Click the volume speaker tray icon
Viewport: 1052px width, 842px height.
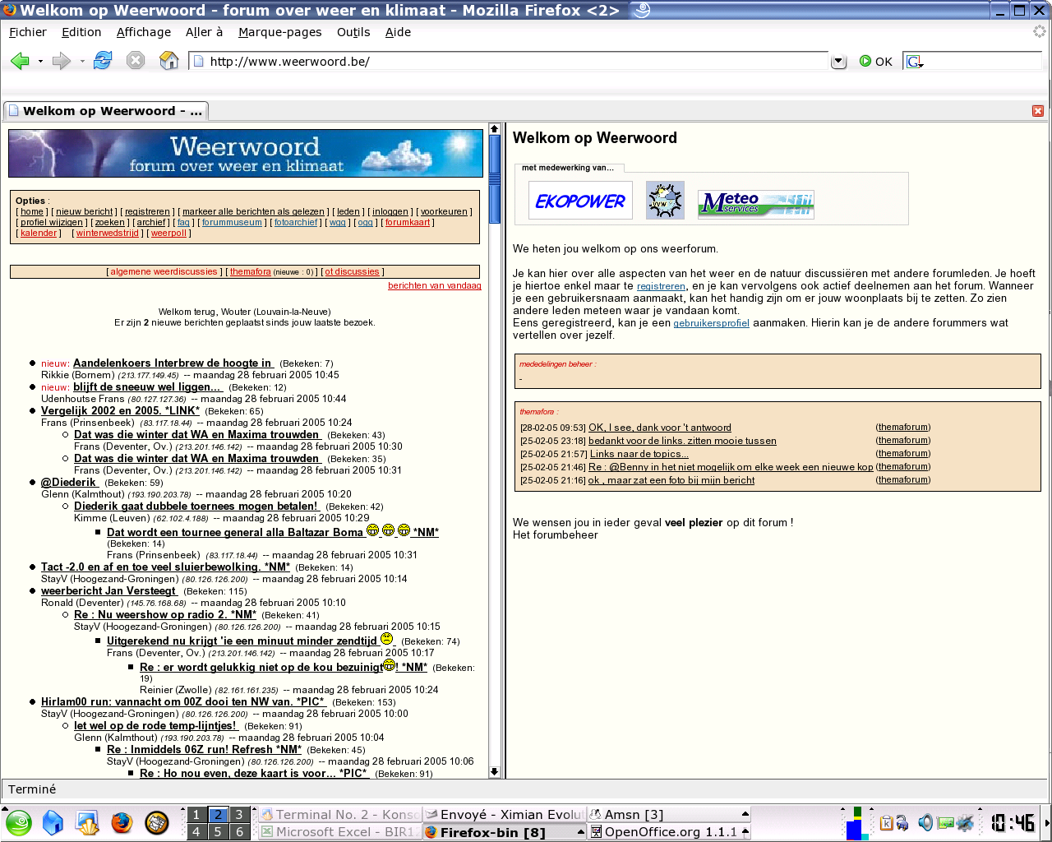click(925, 822)
